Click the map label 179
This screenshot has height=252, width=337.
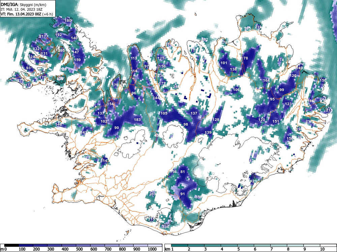(x=115, y=85)
